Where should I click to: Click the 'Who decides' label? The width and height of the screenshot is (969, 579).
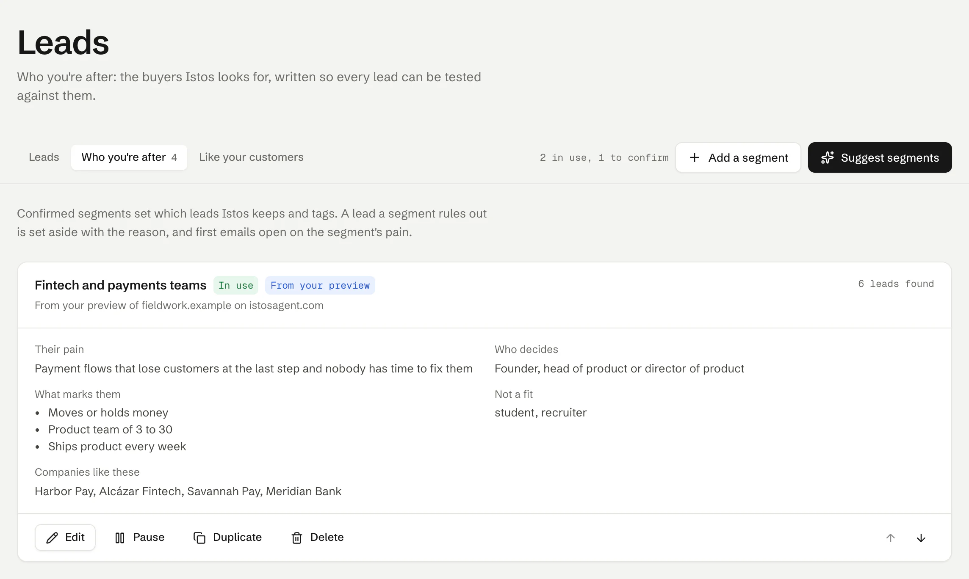pyautogui.click(x=526, y=350)
